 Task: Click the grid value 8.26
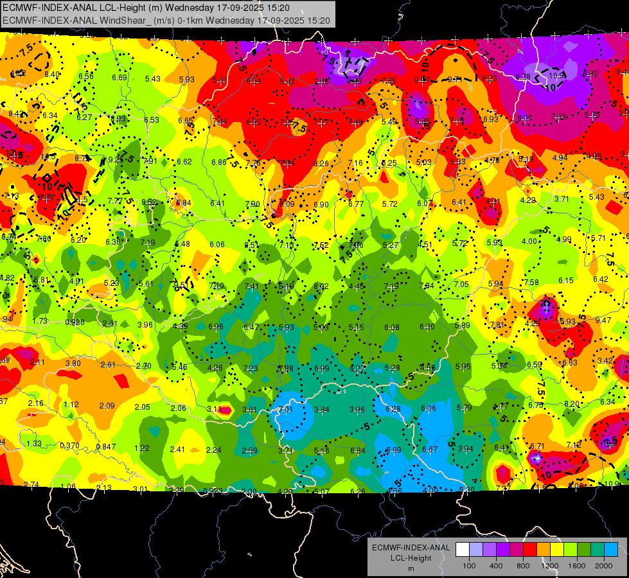click(x=321, y=163)
